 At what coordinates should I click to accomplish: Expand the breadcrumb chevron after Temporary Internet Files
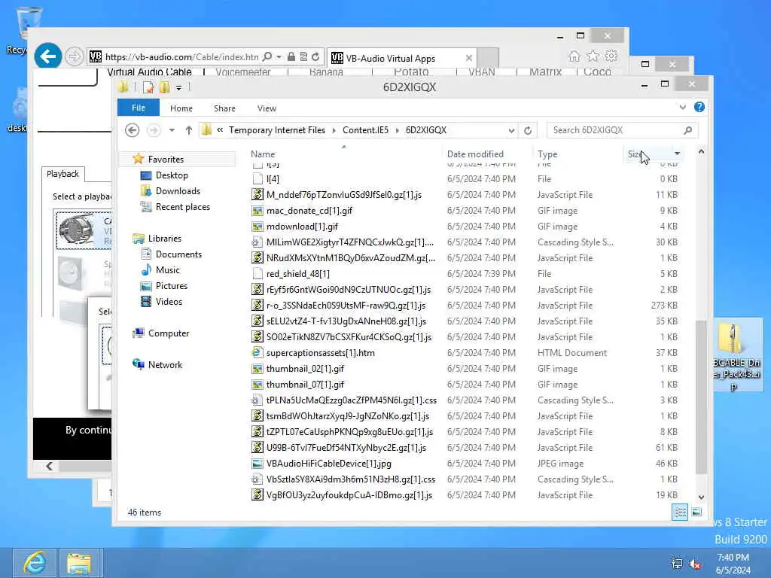click(x=334, y=130)
